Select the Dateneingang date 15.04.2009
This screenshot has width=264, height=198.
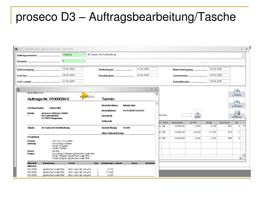[72, 69]
